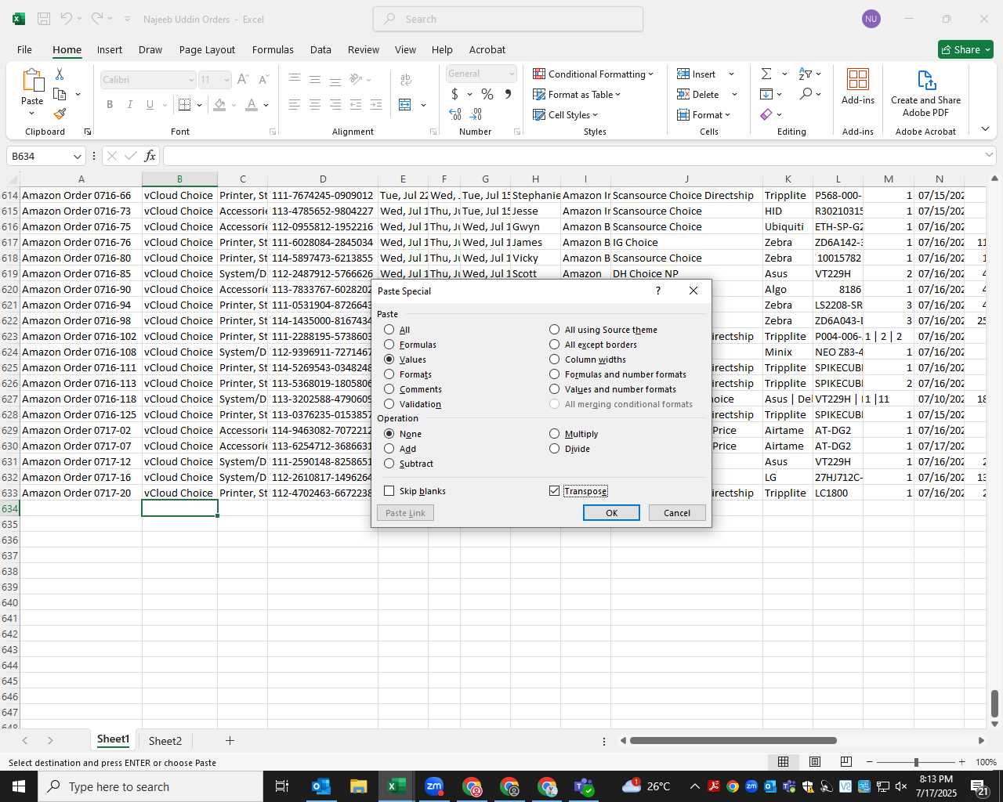Add a new sheet with plus button
Image resolution: width=1003 pixels, height=802 pixels.
pyautogui.click(x=230, y=740)
